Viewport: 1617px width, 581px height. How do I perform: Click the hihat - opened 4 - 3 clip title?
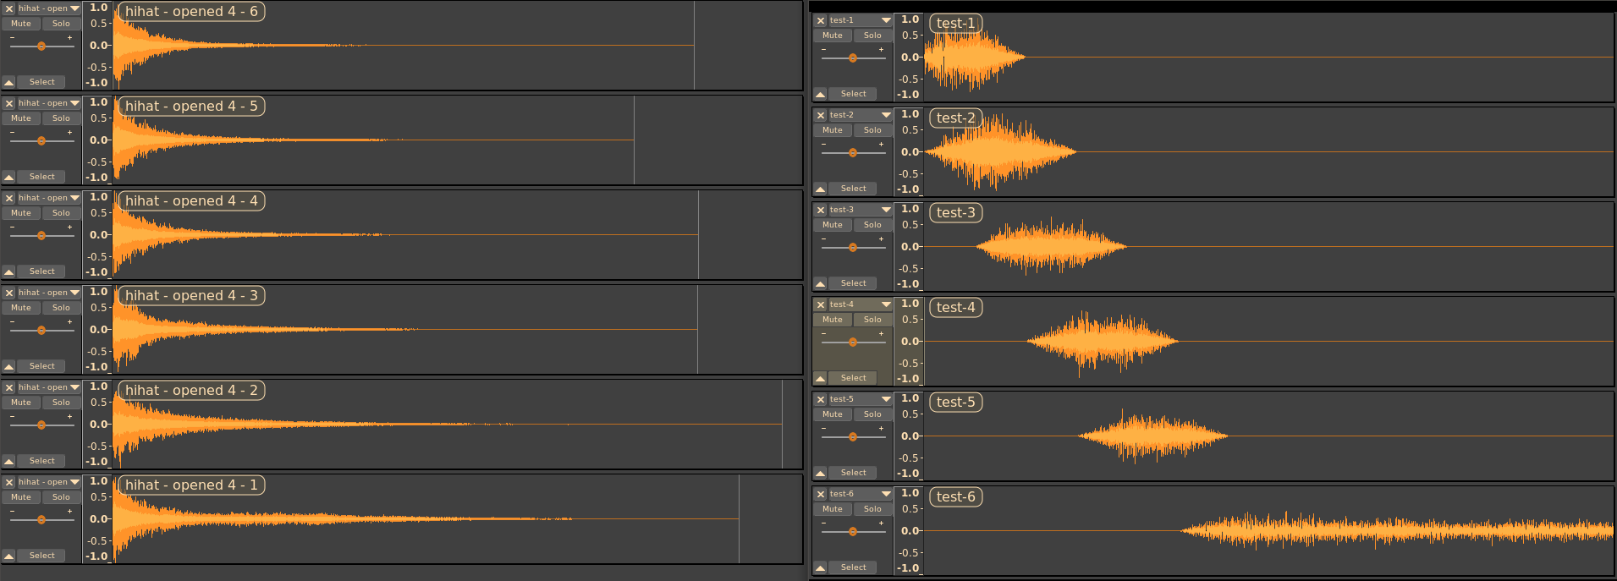tap(191, 296)
